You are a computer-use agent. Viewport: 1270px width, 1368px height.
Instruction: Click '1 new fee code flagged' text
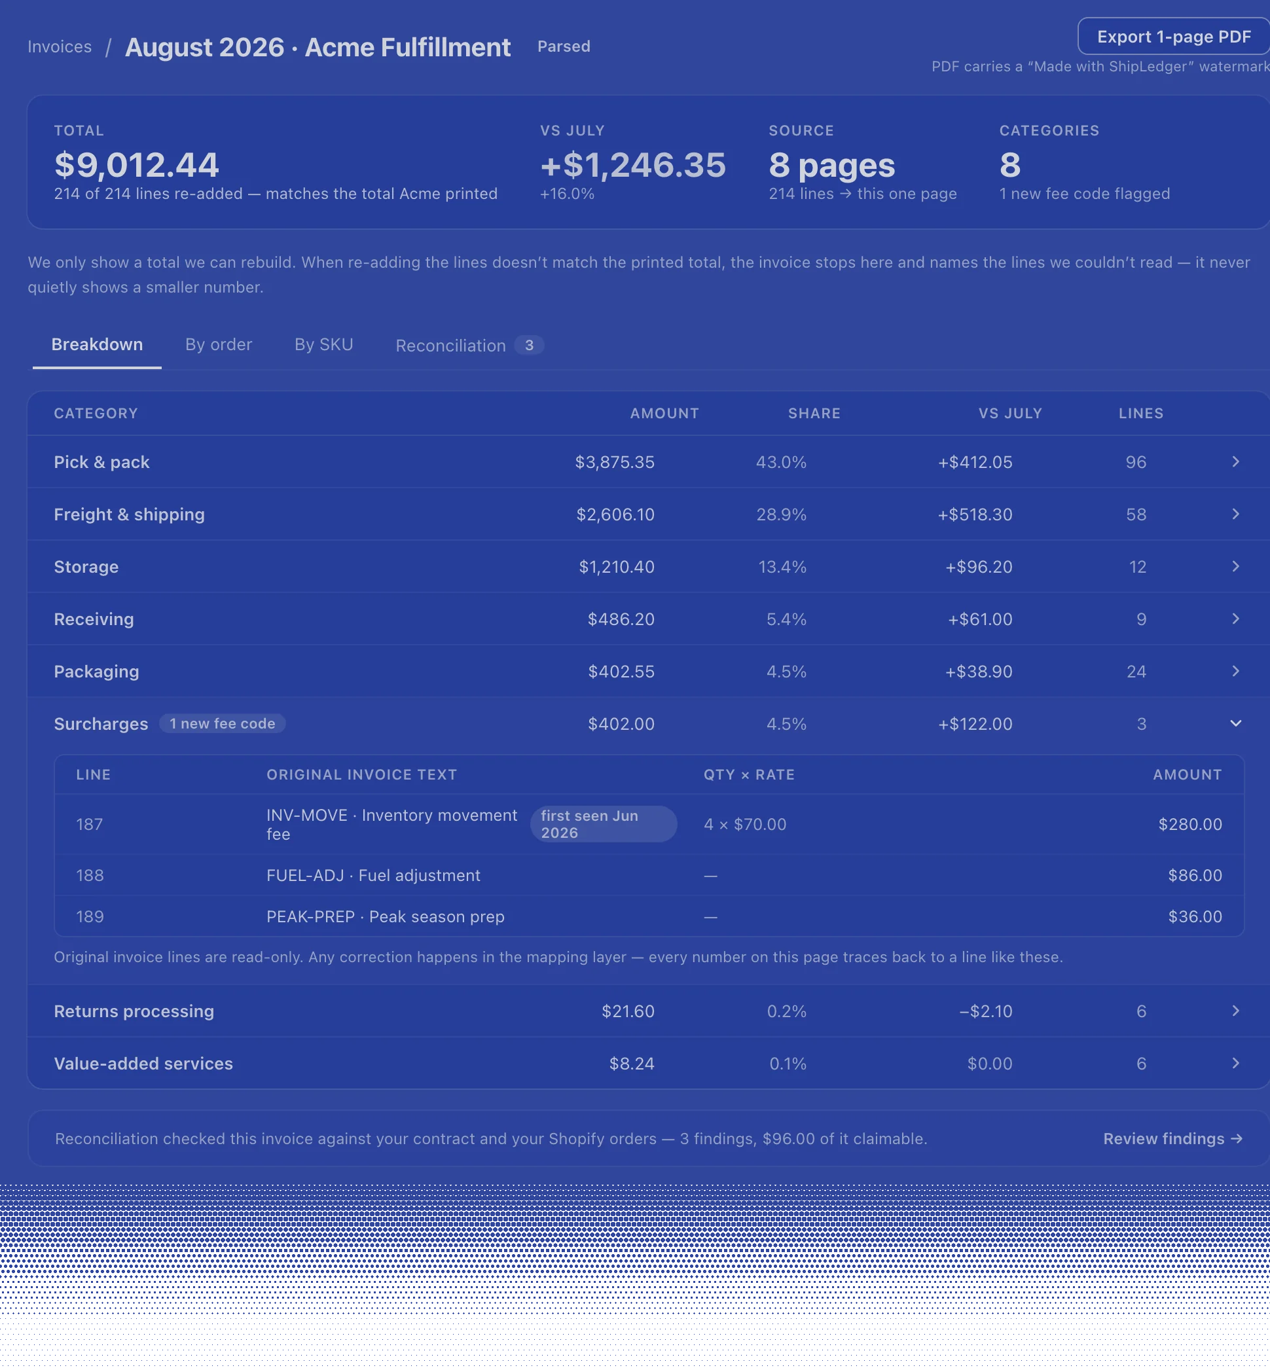[x=1085, y=194]
